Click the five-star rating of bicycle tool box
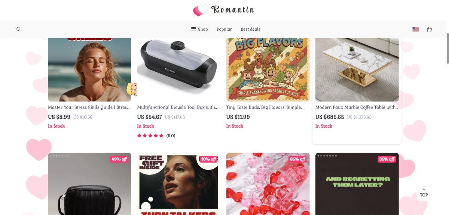The height and width of the screenshot is (215, 449). coord(150,135)
